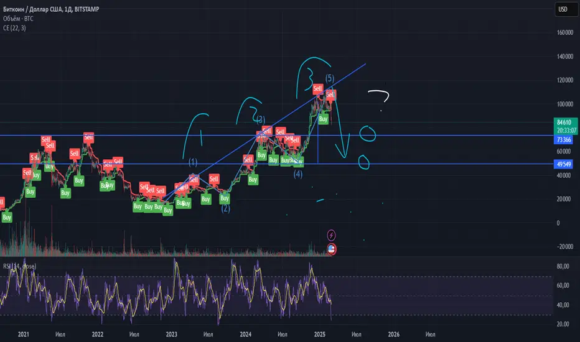Select the Elliott wave (2) label
The image size is (580, 342).
tap(225, 208)
